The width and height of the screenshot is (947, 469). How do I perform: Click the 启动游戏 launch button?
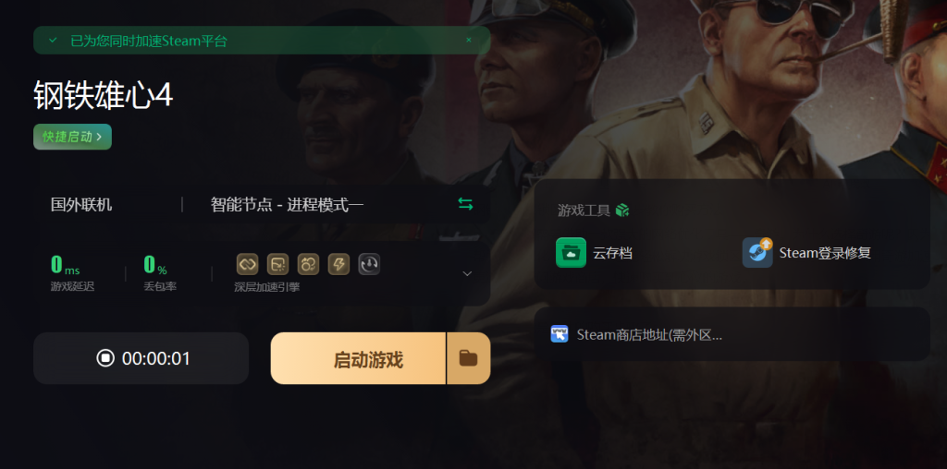click(x=358, y=358)
